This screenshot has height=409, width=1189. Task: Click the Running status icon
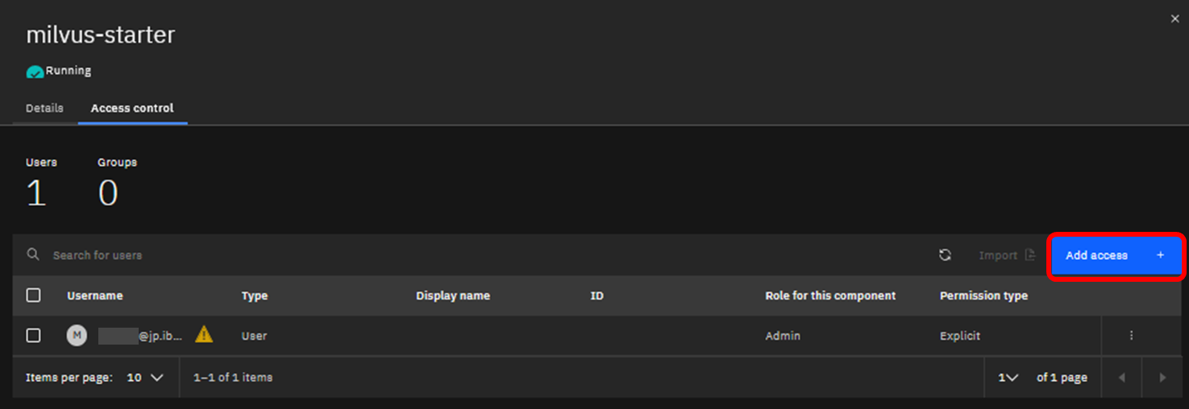[35, 72]
